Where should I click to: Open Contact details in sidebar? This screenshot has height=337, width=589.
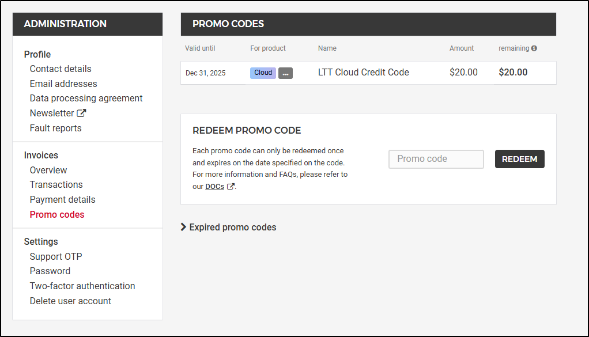(x=61, y=69)
